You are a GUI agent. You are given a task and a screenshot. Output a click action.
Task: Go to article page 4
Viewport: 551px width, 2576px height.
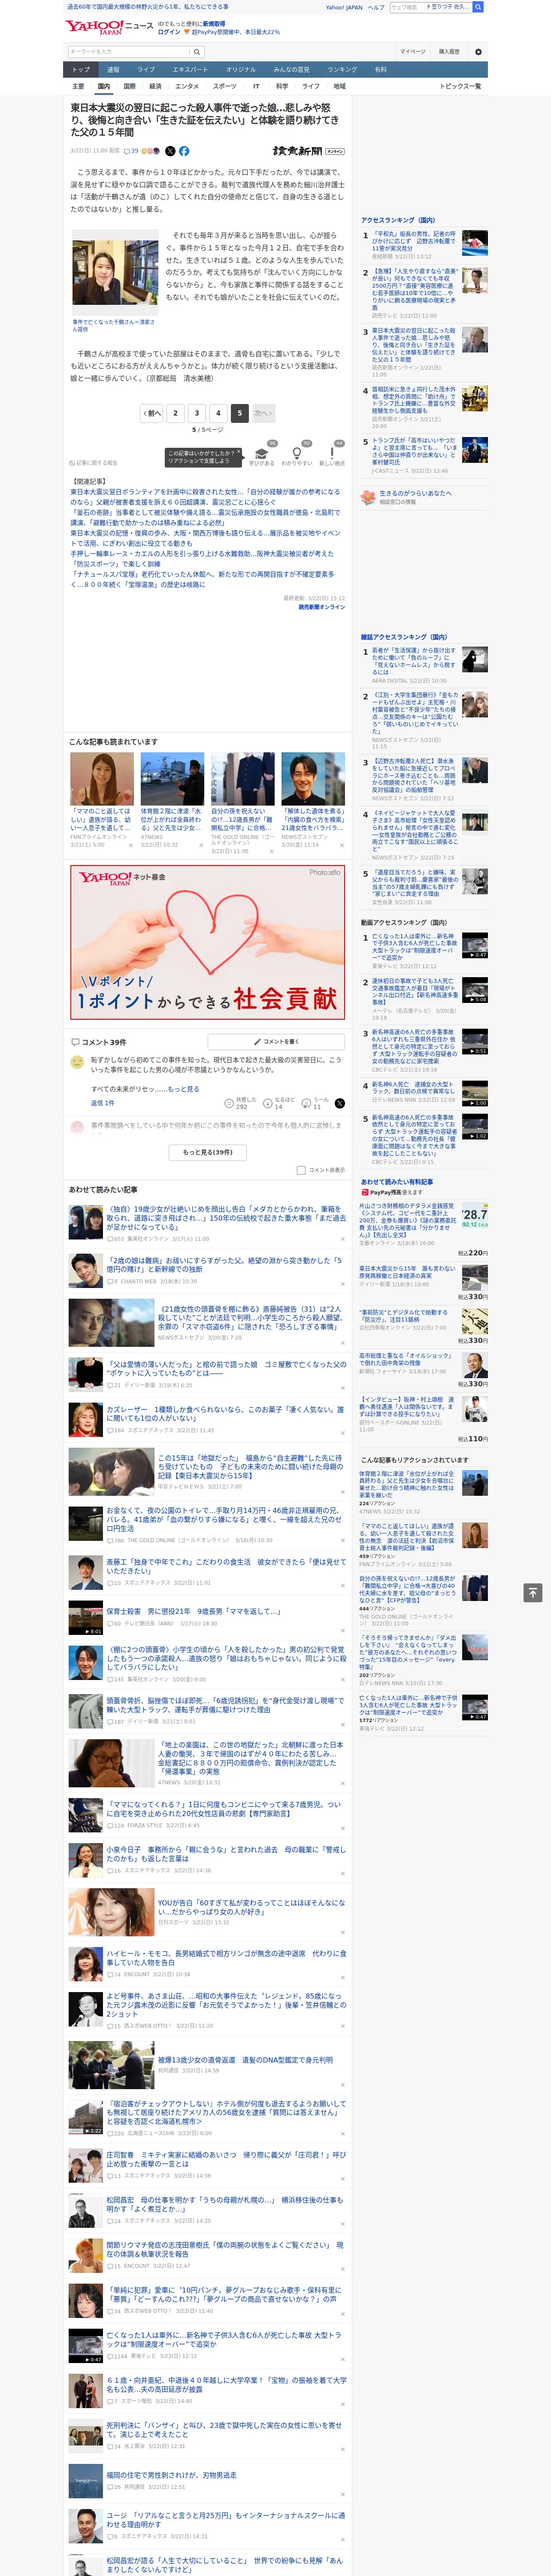[x=218, y=412]
